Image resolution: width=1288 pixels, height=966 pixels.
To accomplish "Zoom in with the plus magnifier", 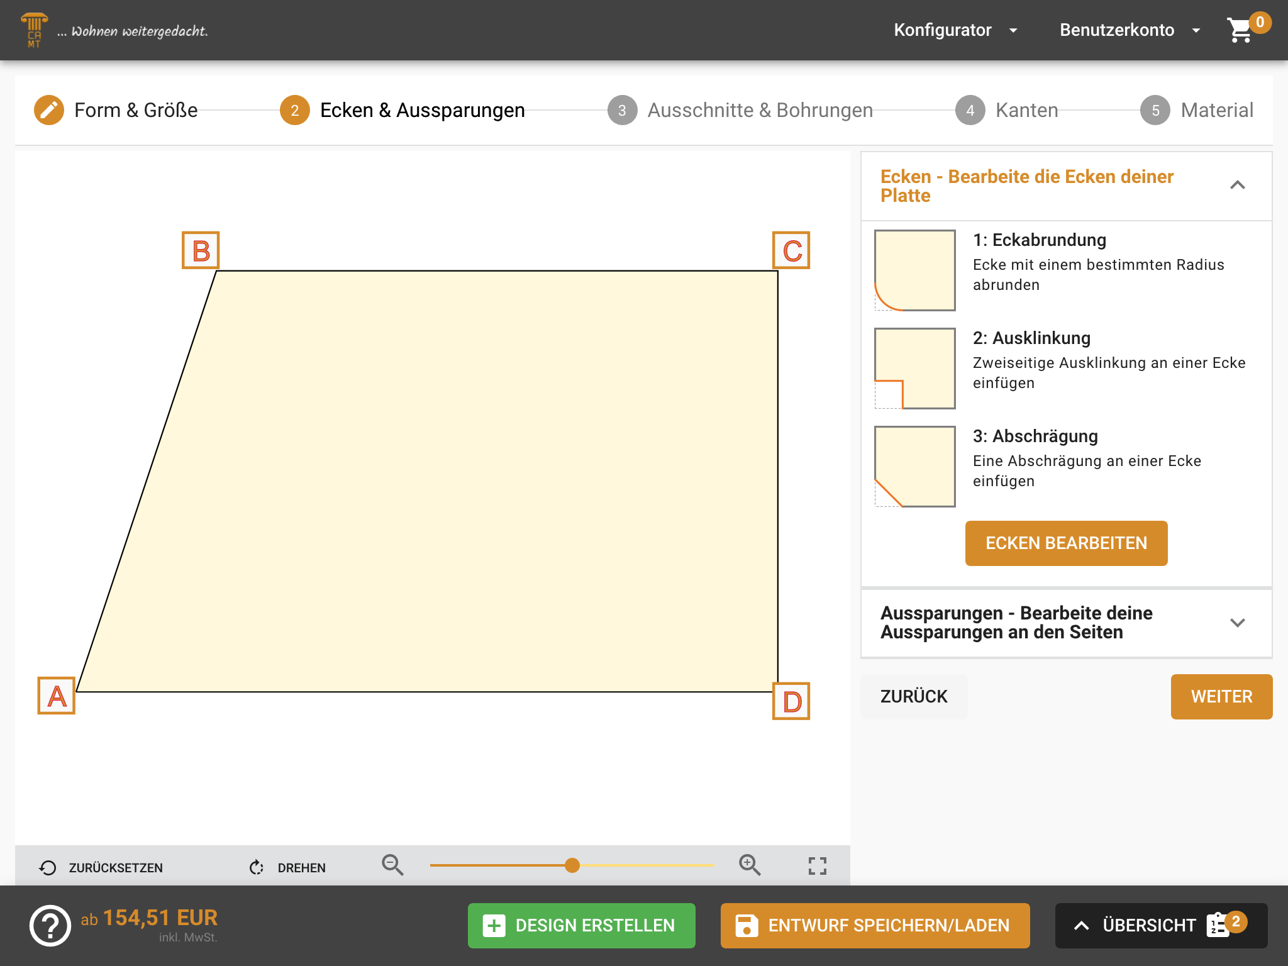I will tap(750, 865).
